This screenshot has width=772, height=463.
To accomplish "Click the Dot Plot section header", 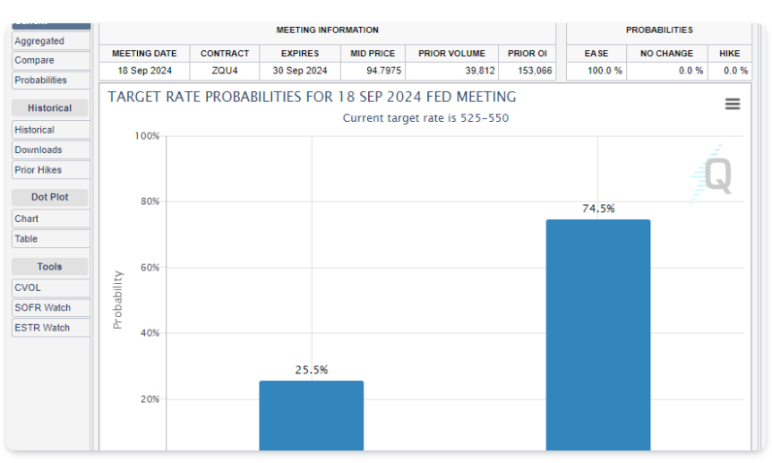I will point(50,197).
